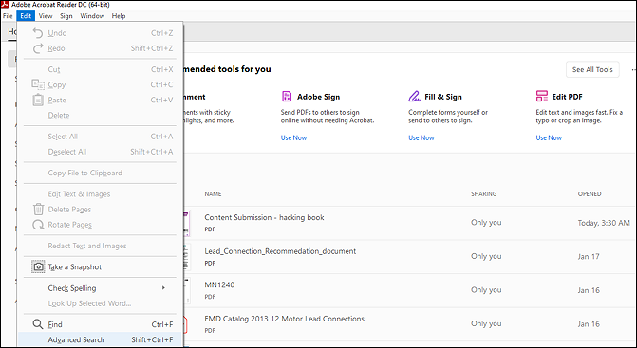Viewport: 637px width, 348px height.
Task: Open thumbnail of Content Submission - hacking book
Action: [186, 223]
